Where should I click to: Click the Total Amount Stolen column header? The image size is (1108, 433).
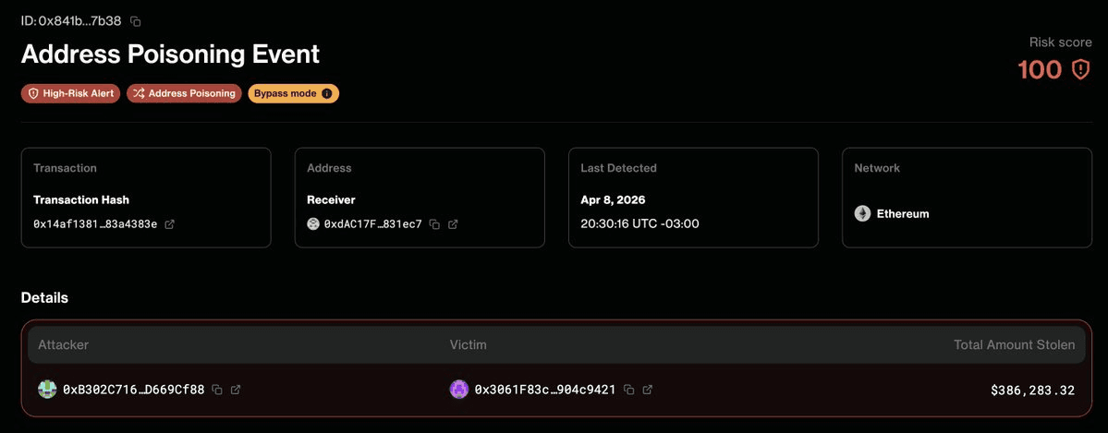pos(1014,344)
